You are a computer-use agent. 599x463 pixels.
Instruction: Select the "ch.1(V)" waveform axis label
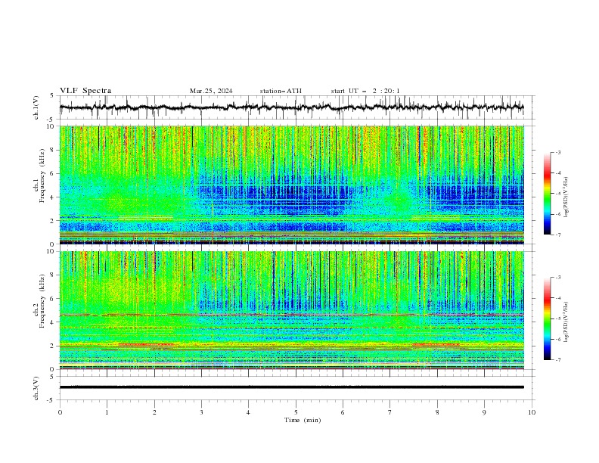(x=36, y=107)
